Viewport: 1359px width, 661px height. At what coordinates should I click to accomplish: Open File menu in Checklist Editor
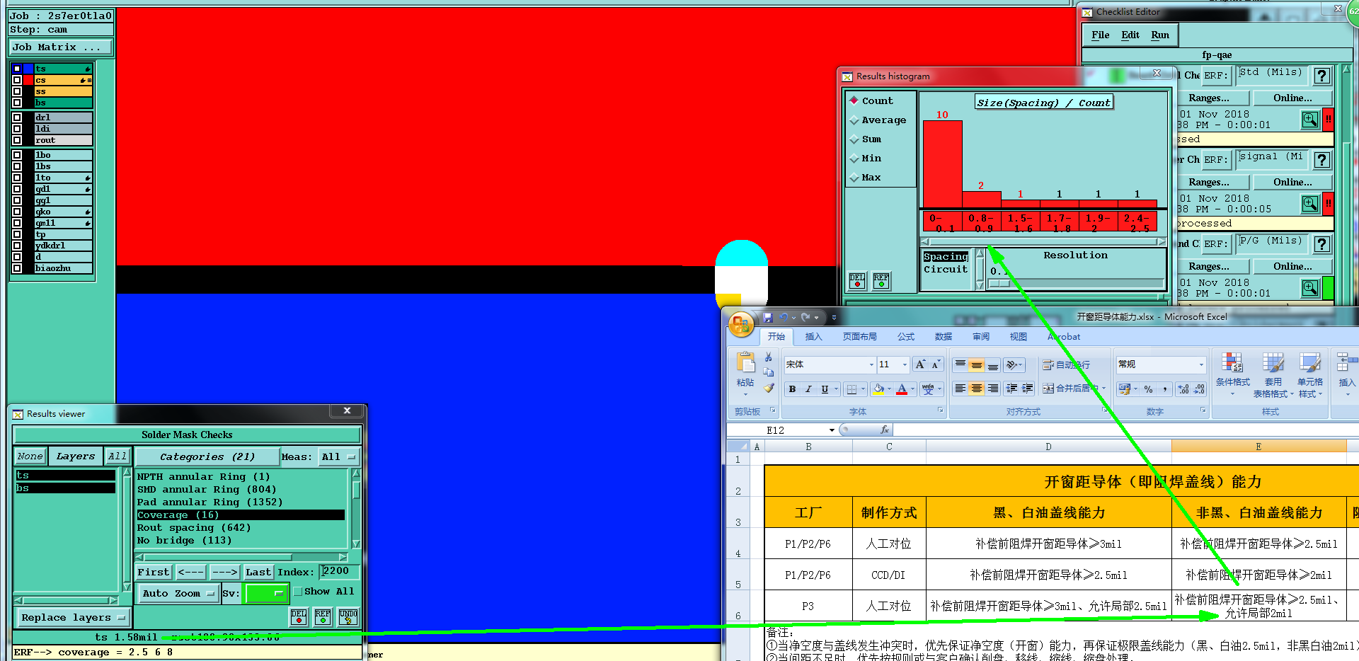click(1101, 35)
